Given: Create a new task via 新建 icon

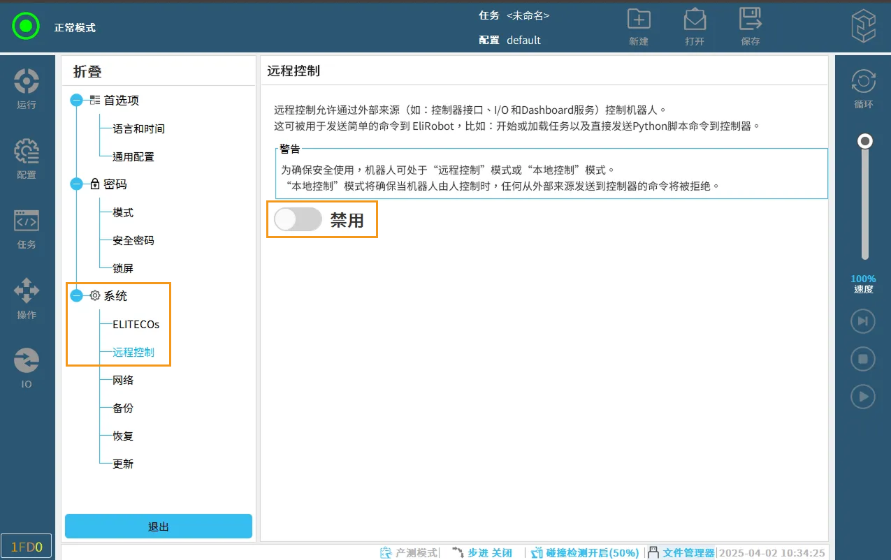Looking at the screenshot, I should (x=638, y=24).
